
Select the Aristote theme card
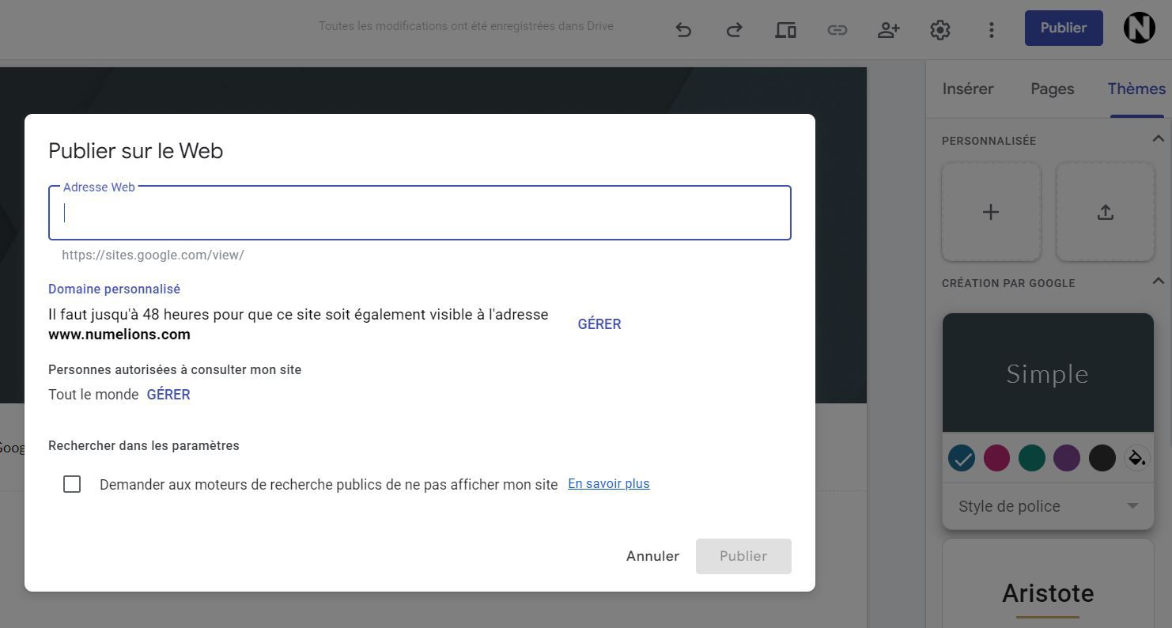[1048, 584]
